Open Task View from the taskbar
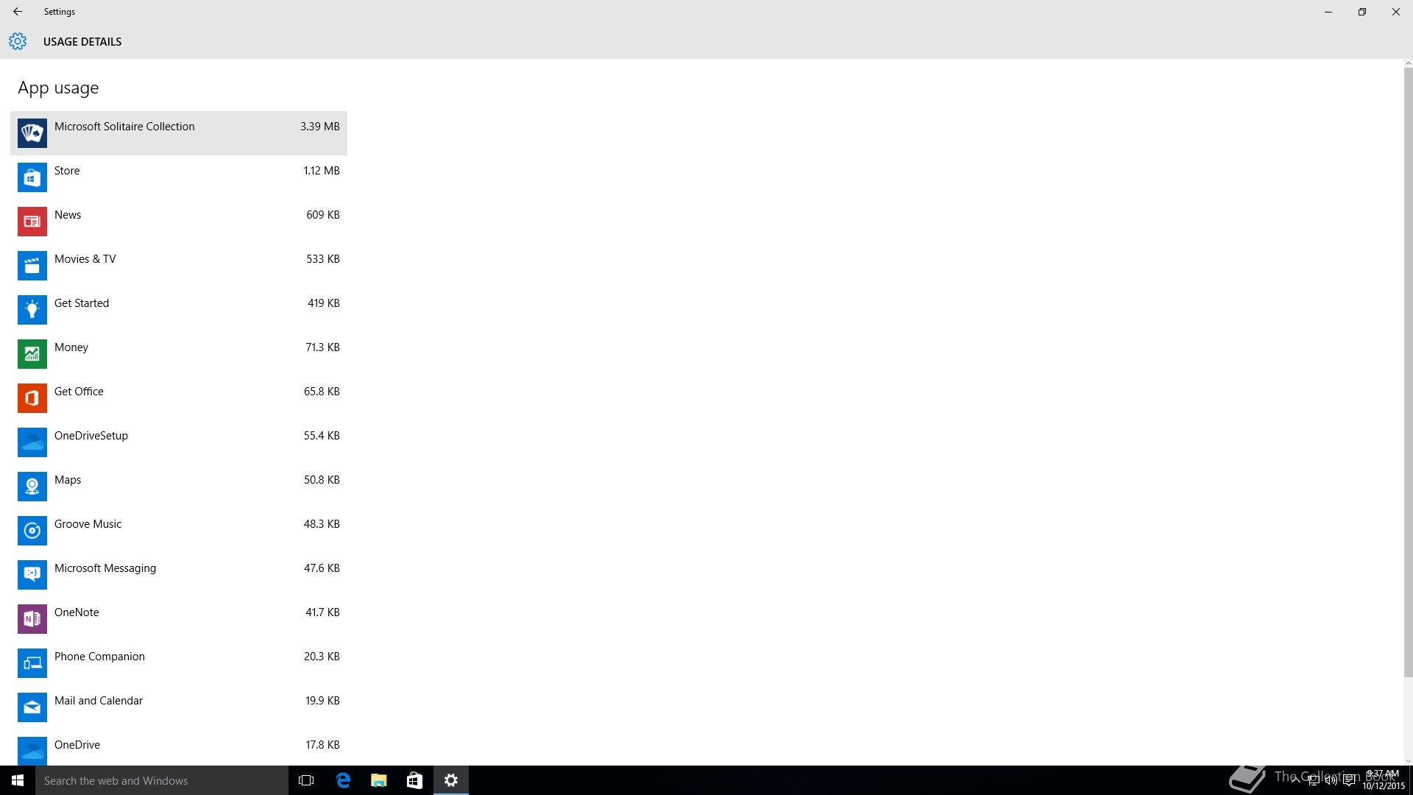The width and height of the screenshot is (1413, 795). (306, 780)
